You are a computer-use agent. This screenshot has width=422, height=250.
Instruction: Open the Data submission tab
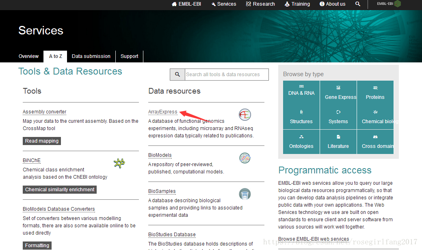tap(91, 56)
